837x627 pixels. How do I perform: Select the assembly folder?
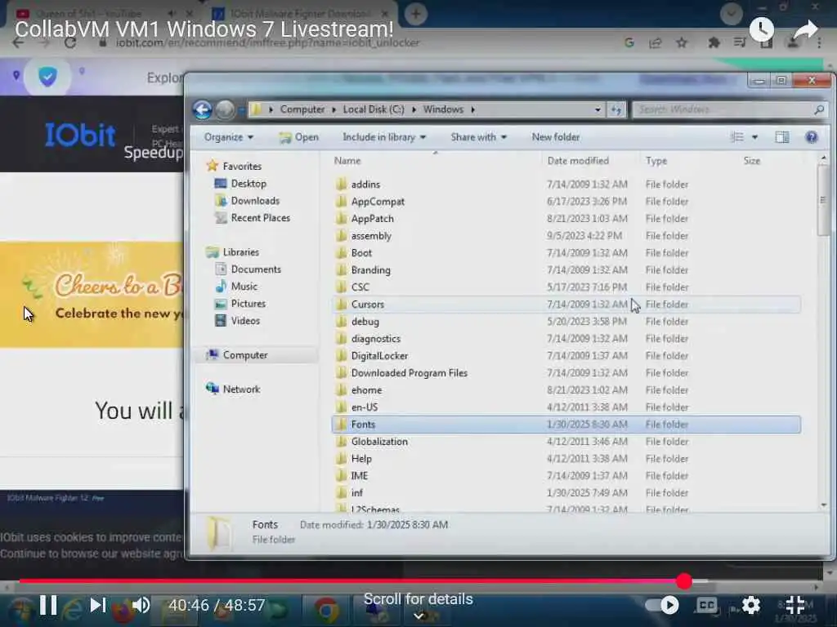point(371,236)
